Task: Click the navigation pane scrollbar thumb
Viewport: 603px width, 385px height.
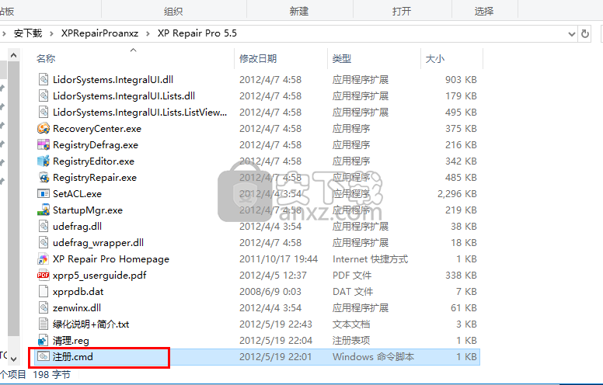Action: point(13,198)
